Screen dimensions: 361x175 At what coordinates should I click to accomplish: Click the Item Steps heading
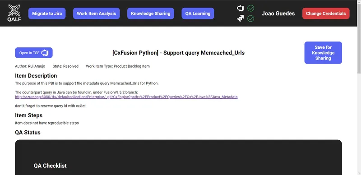pyautogui.click(x=28, y=115)
